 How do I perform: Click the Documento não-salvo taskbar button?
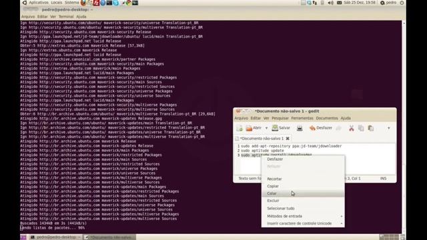tap(109, 237)
